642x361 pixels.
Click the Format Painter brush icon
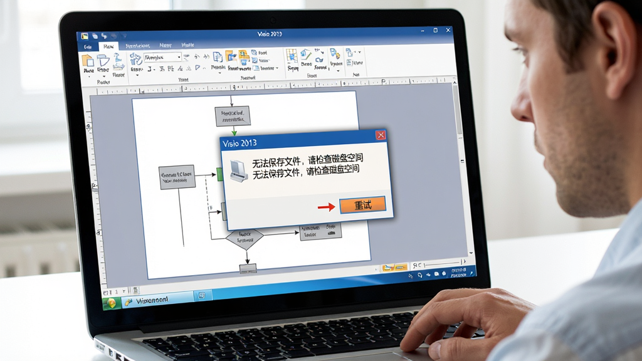pos(118,62)
